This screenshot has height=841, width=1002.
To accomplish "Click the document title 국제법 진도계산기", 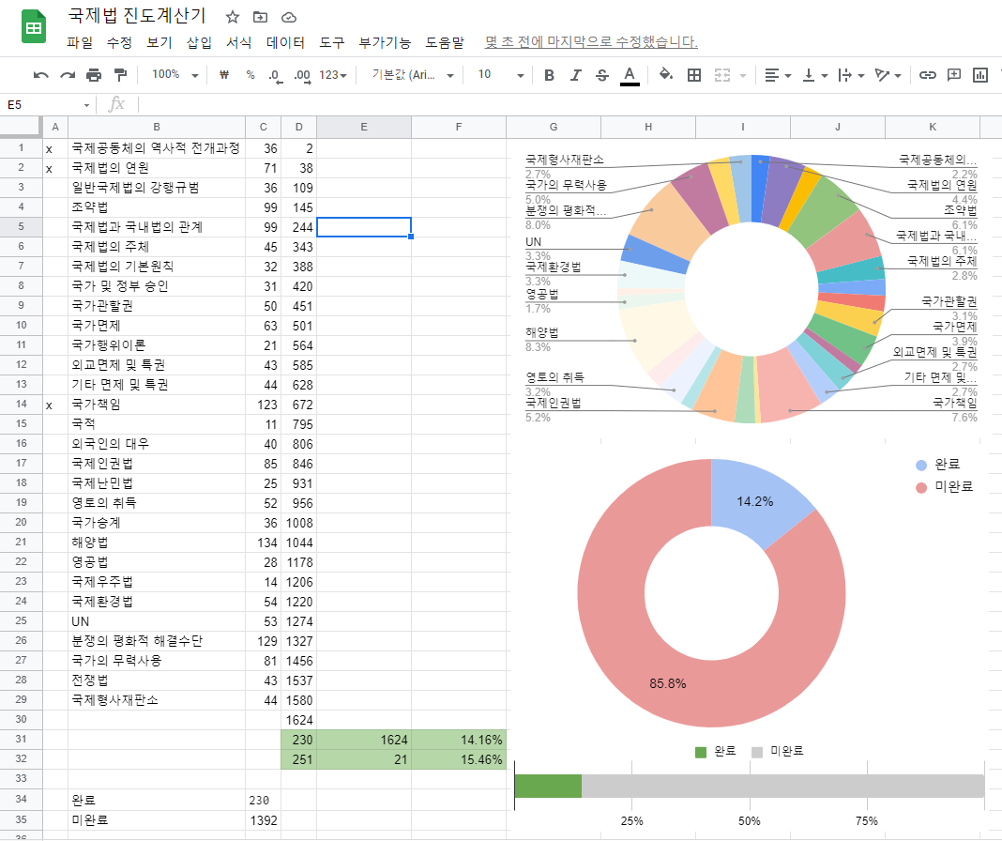I will click(137, 16).
